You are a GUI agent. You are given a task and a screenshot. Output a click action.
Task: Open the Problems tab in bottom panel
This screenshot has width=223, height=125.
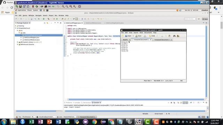pos(68,103)
